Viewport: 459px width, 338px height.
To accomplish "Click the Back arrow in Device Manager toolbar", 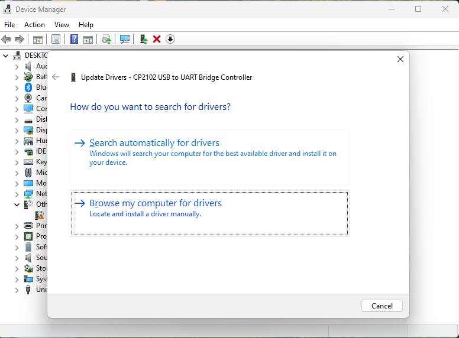I will 6,39.
